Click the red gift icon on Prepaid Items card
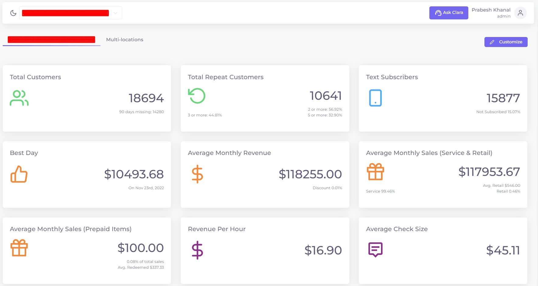The image size is (538, 286). click(x=19, y=248)
